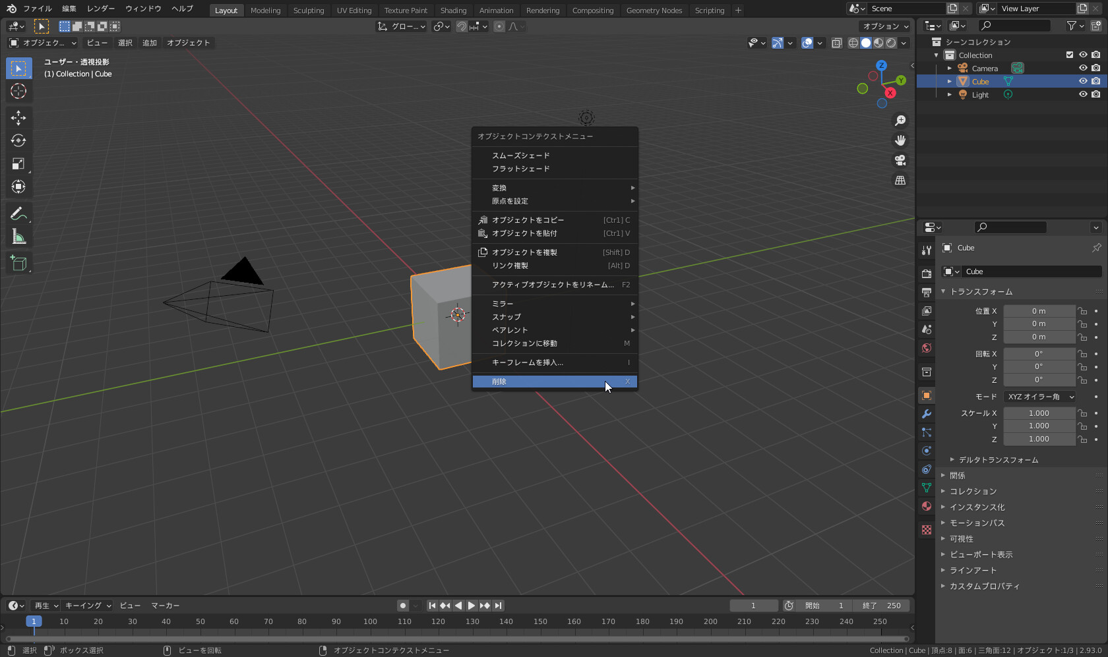Open the rotation mode XYZ Euler dropdown
This screenshot has width=1108, height=657.
1039,397
